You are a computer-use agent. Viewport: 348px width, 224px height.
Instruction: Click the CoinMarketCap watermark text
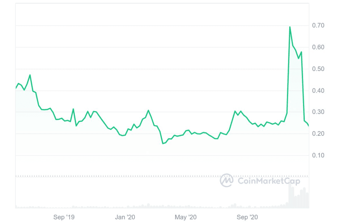[x=269, y=180]
